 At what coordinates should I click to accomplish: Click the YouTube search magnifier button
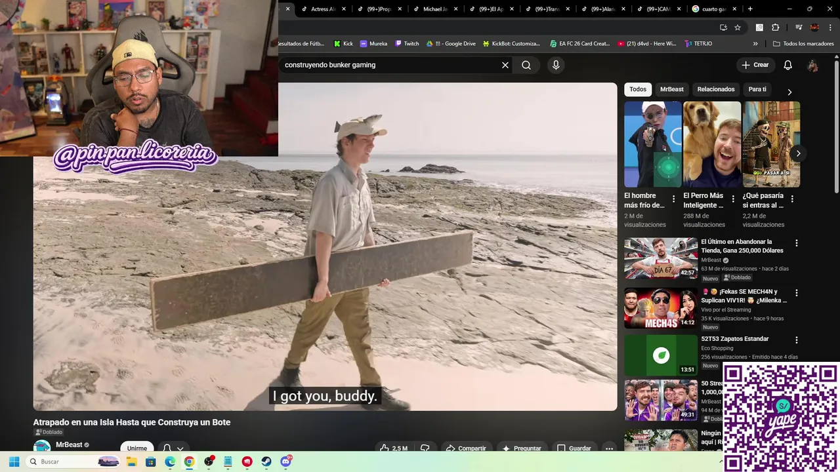526,65
